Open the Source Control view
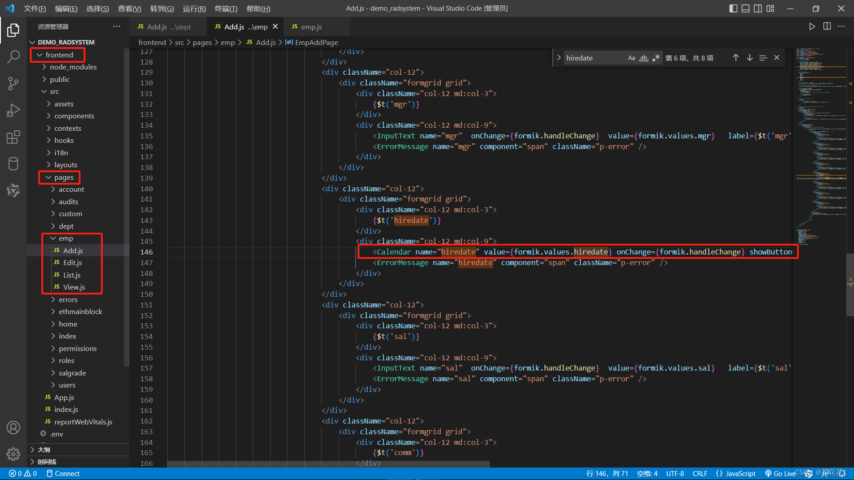 (13, 83)
